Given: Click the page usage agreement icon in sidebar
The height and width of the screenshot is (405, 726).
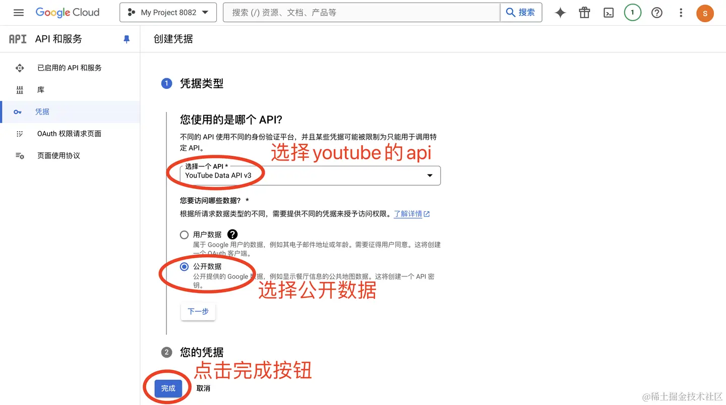Looking at the screenshot, I should point(20,156).
